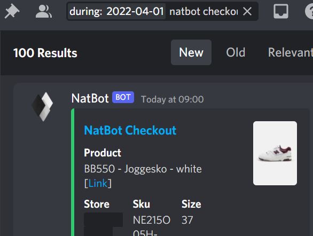Click the BB550 - Joggesko - white text

[143, 169]
